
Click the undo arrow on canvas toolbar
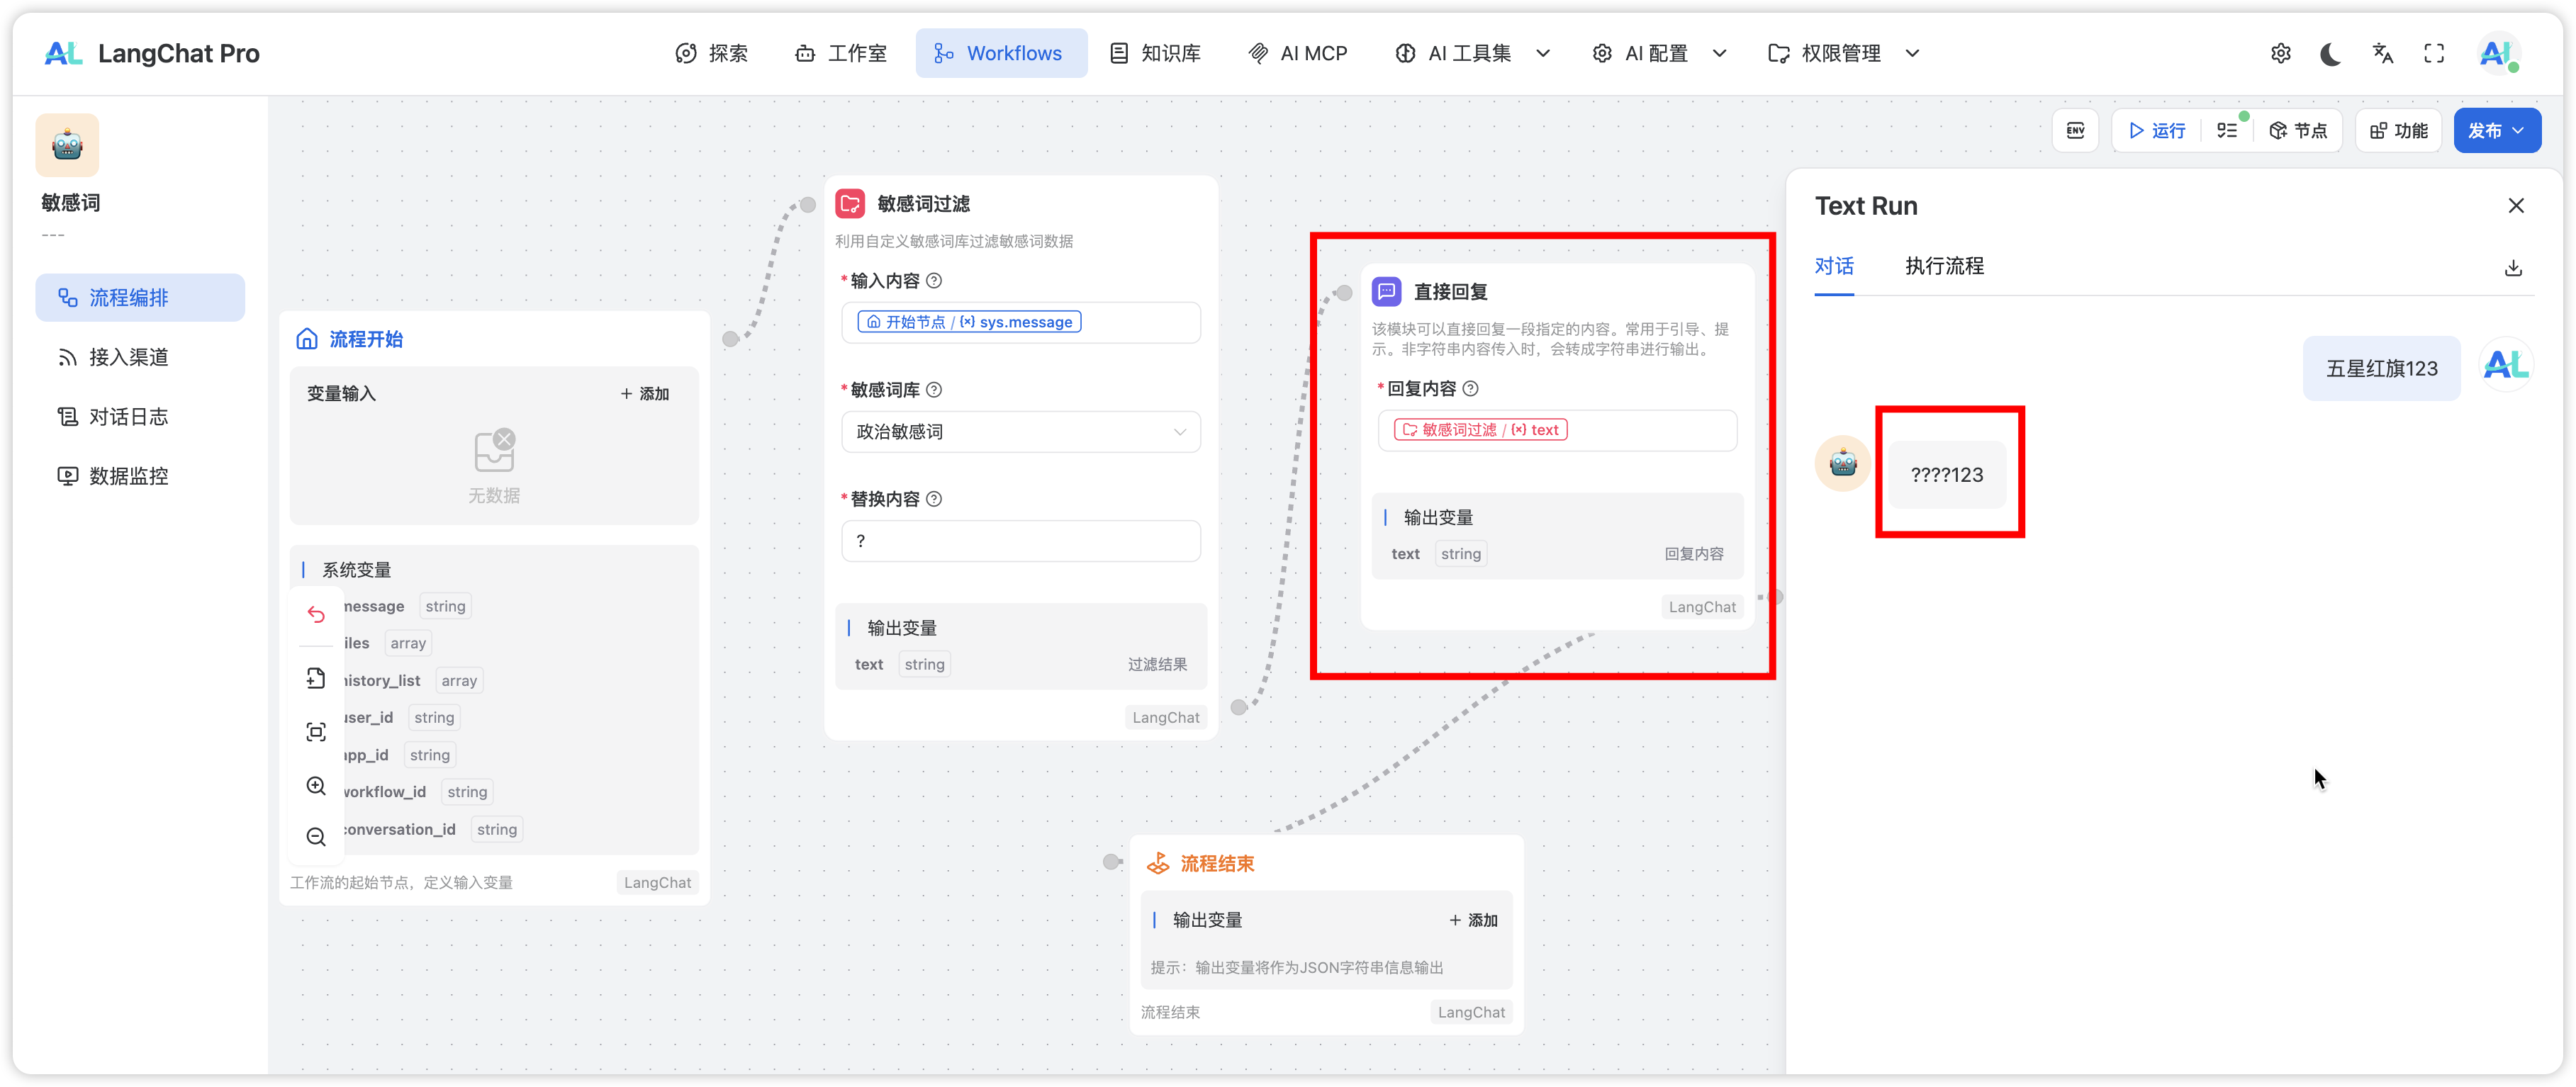pos(316,614)
